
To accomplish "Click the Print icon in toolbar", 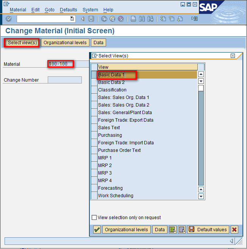I will 134,19.
